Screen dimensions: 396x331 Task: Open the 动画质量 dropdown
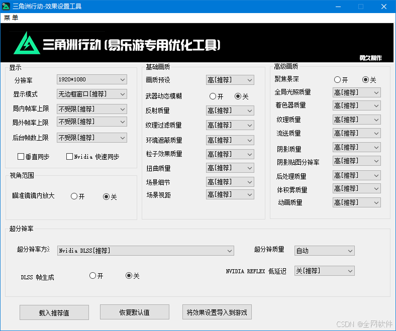(357, 202)
